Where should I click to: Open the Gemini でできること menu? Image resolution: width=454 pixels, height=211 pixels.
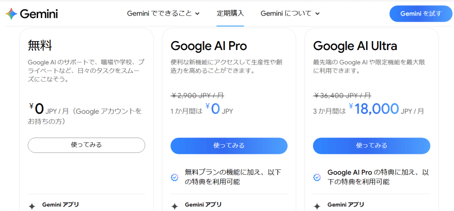pos(163,14)
